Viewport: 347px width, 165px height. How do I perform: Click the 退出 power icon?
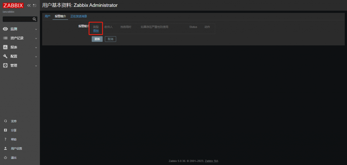click(5, 158)
